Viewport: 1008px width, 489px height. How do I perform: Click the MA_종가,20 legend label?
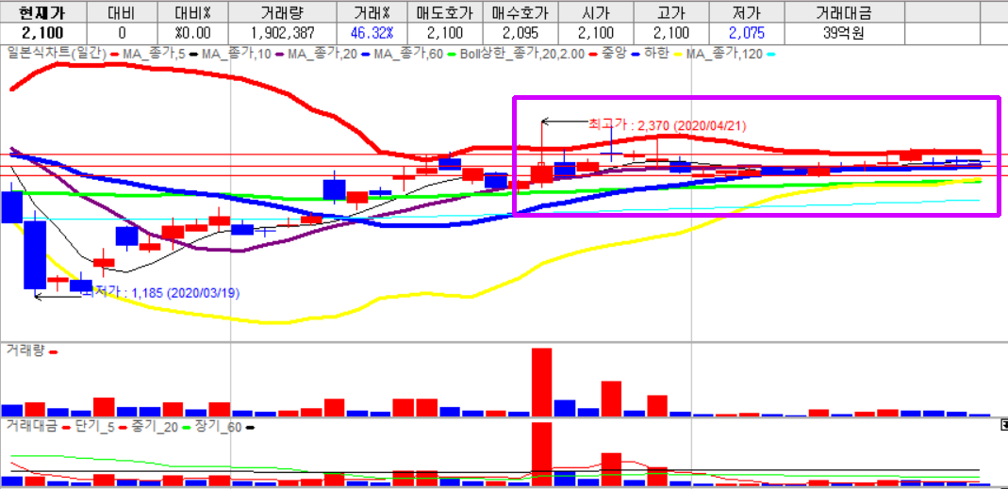[321, 54]
